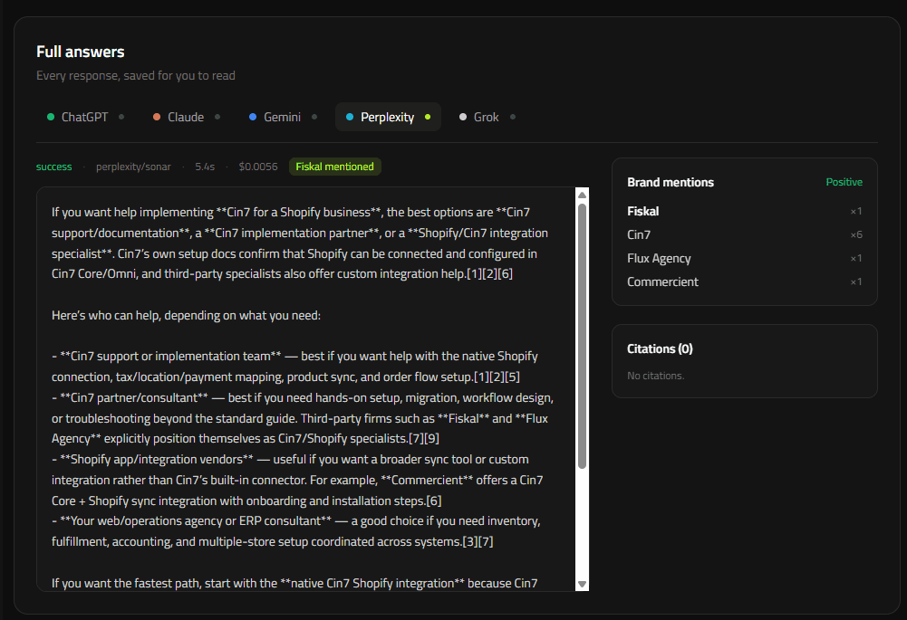Click orange dot icon beside Claude
This screenshot has height=620, width=907.
pos(157,117)
